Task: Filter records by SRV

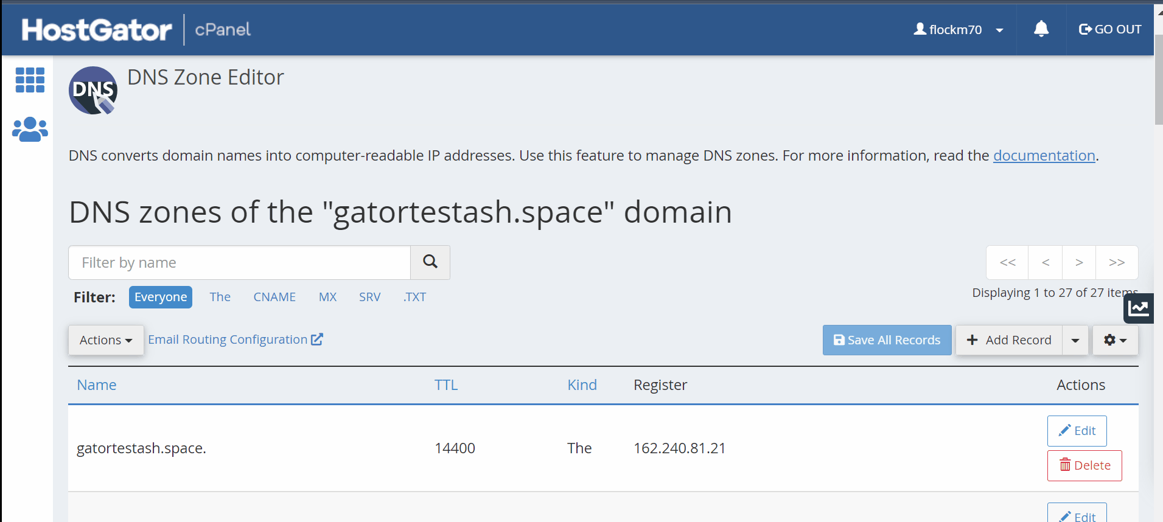Action: click(x=369, y=297)
